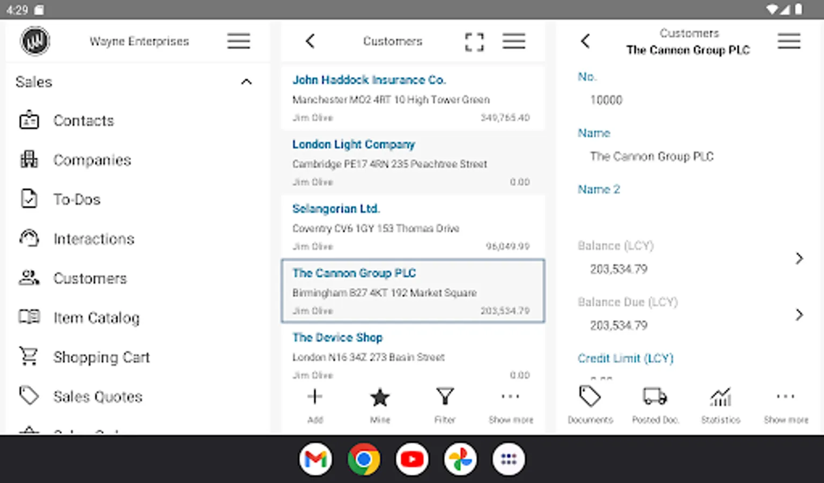This screenshot has height=483, width=824.
Task: Click the No. field value 10000
Action: tap(606, 100)
